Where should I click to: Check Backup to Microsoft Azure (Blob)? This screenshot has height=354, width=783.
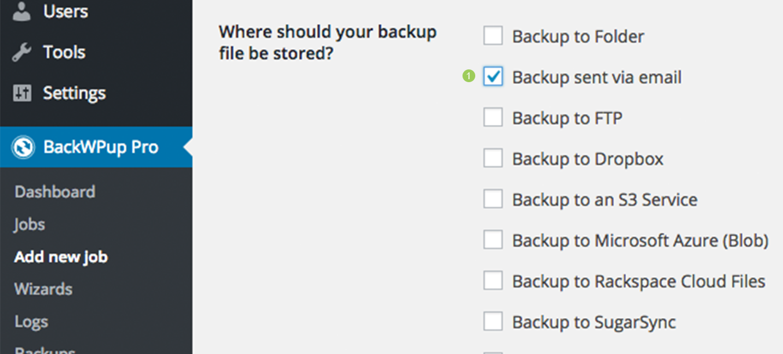coord(493,239)
